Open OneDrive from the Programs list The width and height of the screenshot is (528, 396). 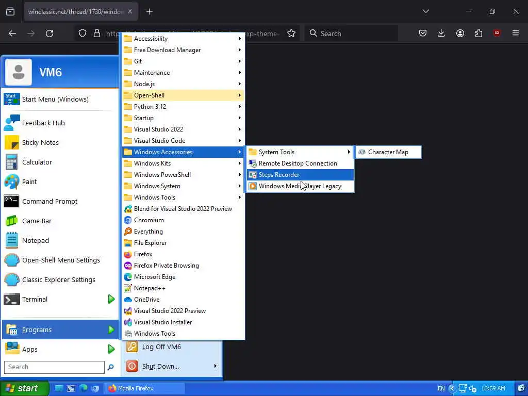point(183,300)
